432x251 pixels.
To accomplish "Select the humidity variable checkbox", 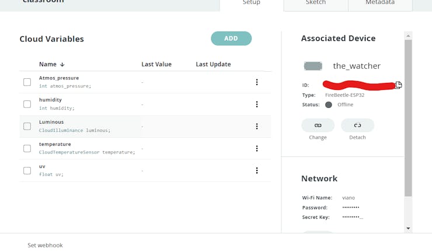I will 27,104.
